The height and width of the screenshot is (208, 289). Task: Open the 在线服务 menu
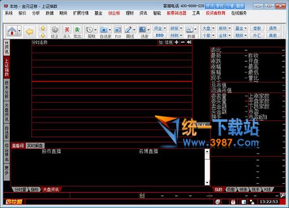click(239, 13)
